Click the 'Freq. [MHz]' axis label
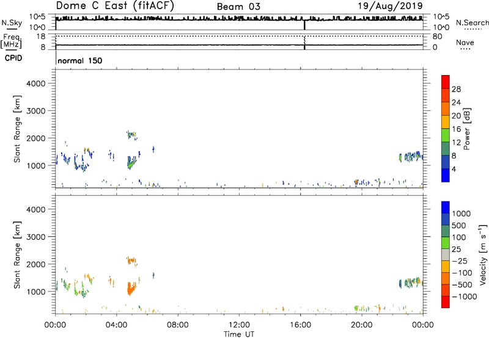 tap(12, 41)
